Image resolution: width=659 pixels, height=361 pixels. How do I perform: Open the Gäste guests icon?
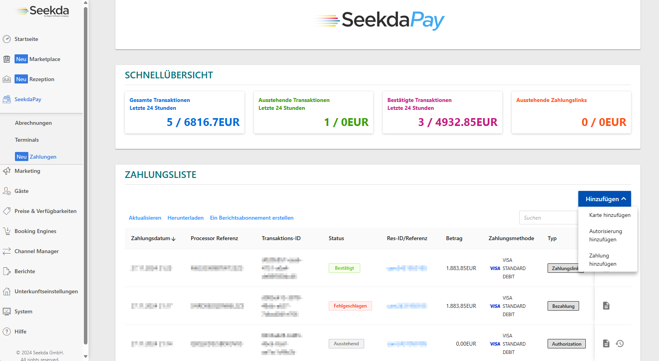coord(7,191)
